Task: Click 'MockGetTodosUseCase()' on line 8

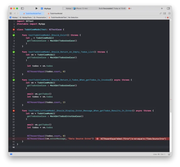Action: [63, 41]
